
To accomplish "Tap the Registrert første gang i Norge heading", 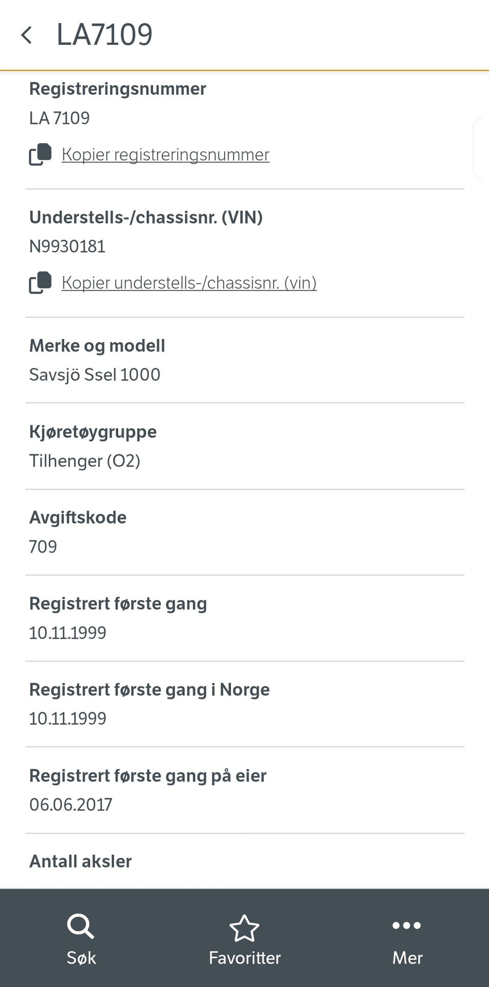I will pos(149,689).
